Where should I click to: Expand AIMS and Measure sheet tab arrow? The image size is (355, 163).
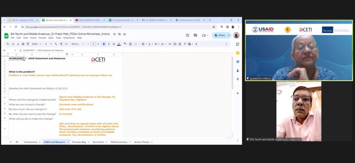pyautogui.click(x=68, y=142)
